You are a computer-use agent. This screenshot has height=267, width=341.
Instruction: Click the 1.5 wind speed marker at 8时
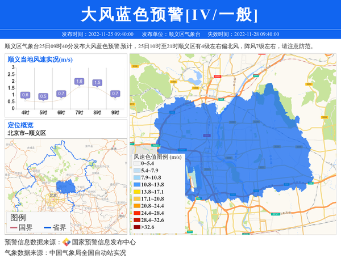click(x=97, y=83)
